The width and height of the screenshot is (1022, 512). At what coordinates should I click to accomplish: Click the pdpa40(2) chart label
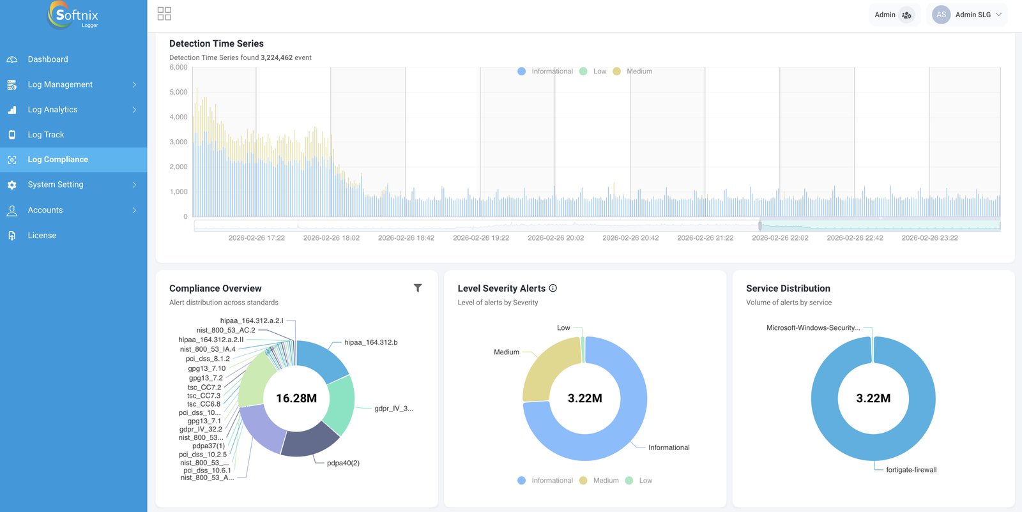click(x=343, y=463)
